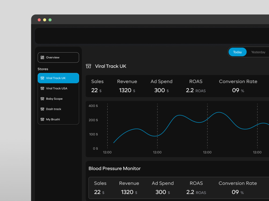Click the top ROAS value 2.2

[190, 90]
